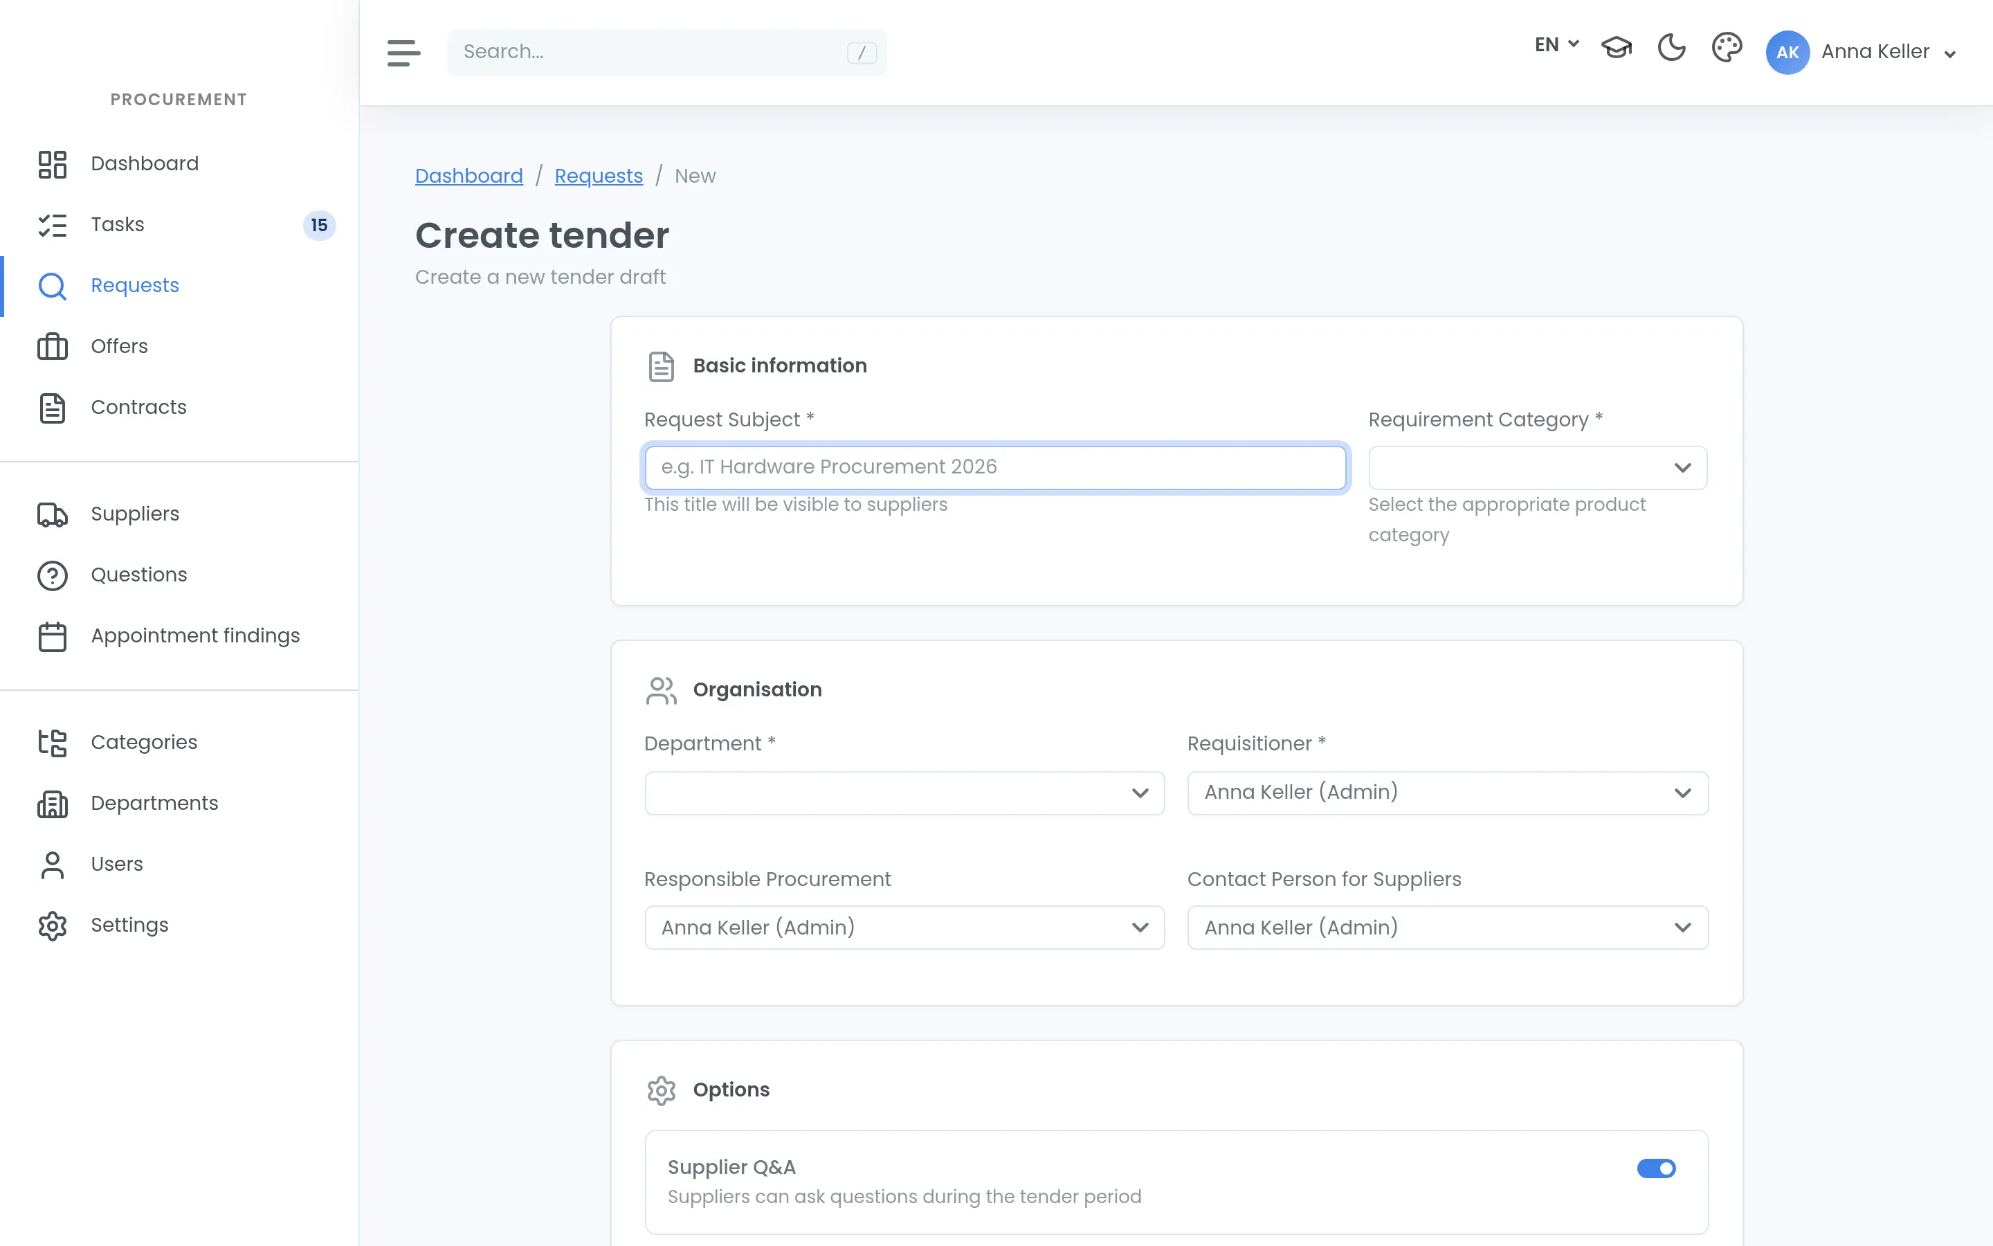Follow the Requests breadcrumb link
1993x1246 pixels.
pos(599,176)
